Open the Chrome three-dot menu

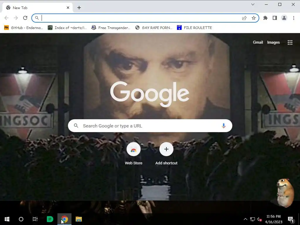coord(294,18)
